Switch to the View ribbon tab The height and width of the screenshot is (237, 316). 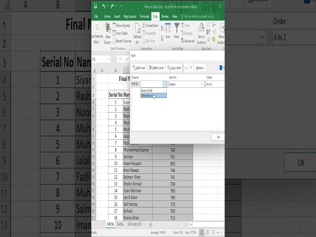coord(174,16)
